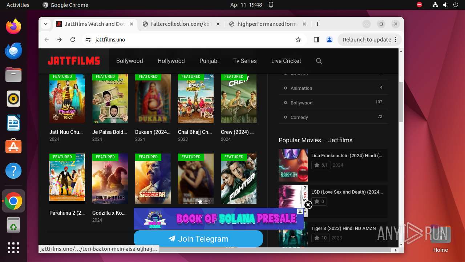465x262 pixels.
Task: Open the system volume tray icon
Action: click(446, 5)
